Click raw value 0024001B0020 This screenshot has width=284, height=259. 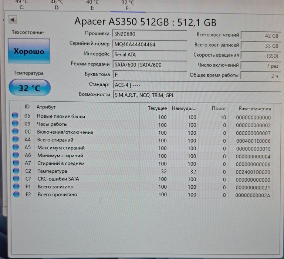pos(253,172)
